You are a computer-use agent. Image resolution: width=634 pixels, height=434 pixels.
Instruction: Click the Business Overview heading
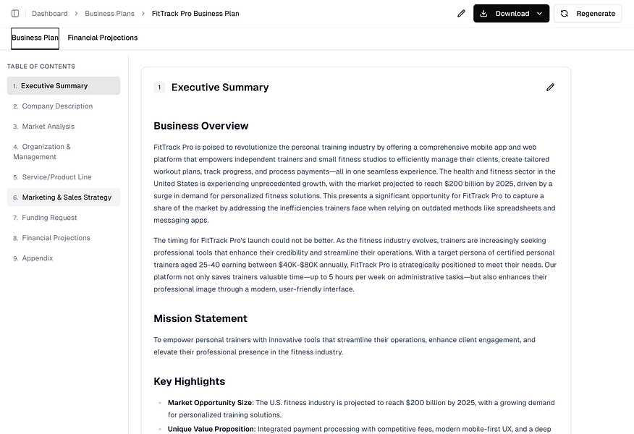(x=201, y=126)
